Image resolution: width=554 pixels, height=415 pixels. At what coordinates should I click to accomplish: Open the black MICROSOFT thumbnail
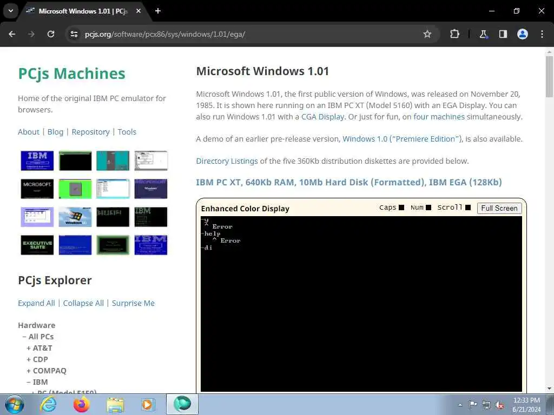click(37, 189)
